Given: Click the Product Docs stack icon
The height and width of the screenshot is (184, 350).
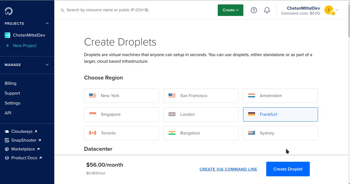Looking at the screenshot, I should (7, 158).
